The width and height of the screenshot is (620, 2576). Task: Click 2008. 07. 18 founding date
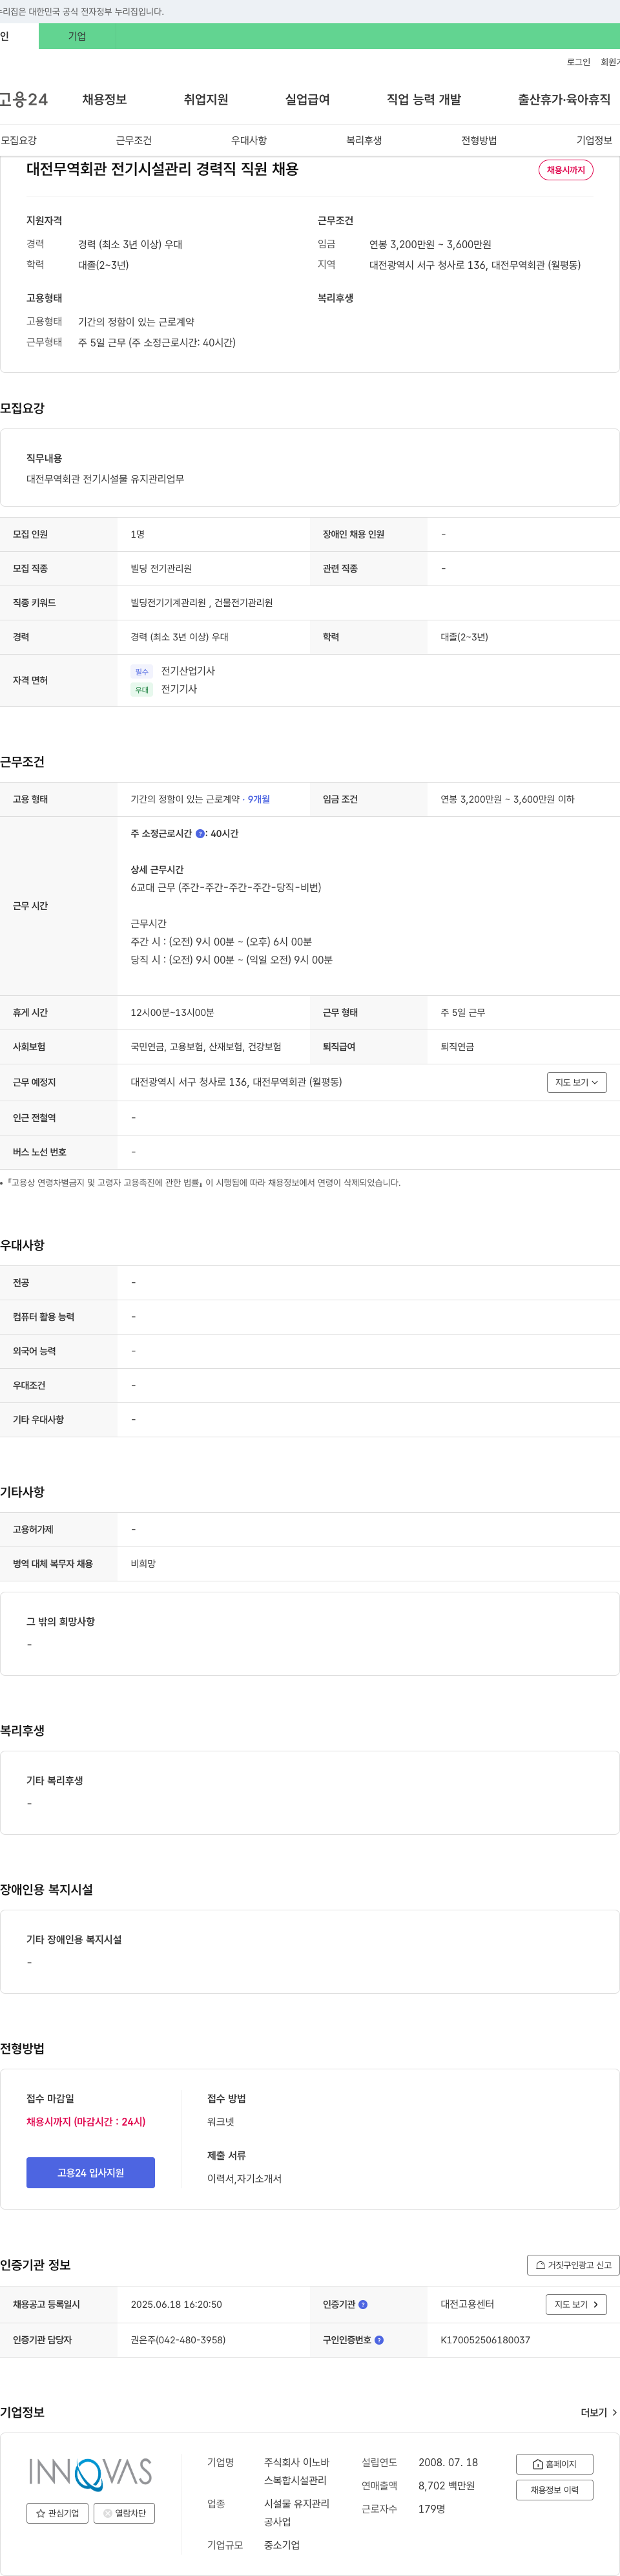[448, 2462]
